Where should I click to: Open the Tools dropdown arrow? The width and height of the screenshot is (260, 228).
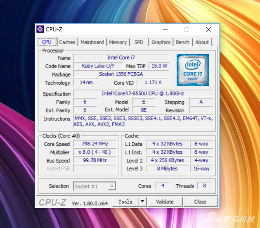pos(142,202)
